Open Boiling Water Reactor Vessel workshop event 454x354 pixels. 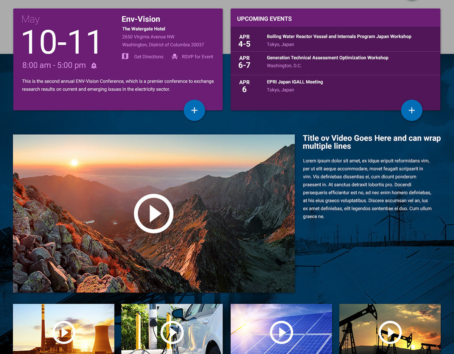[339, 37]
